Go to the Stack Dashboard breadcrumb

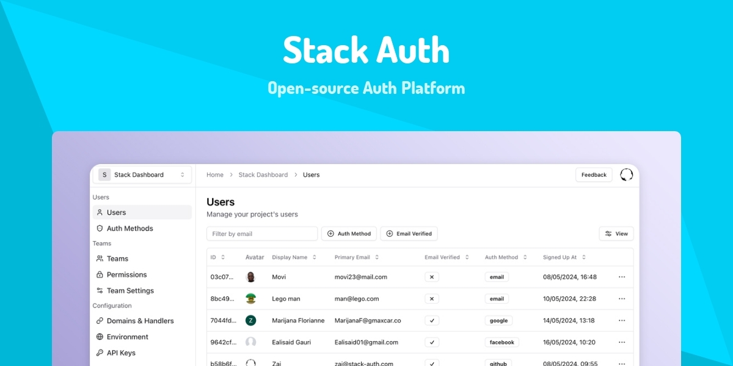tap(263, 175)
